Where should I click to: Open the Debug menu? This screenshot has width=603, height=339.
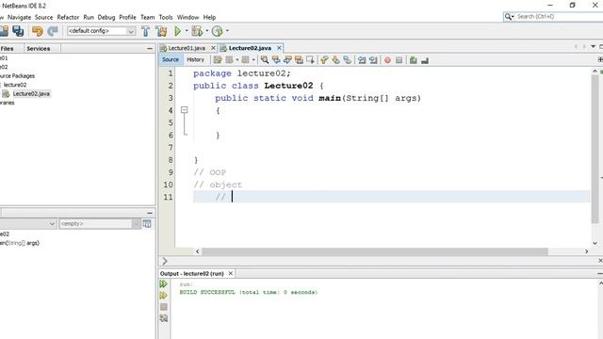click(x=106, y=17)
